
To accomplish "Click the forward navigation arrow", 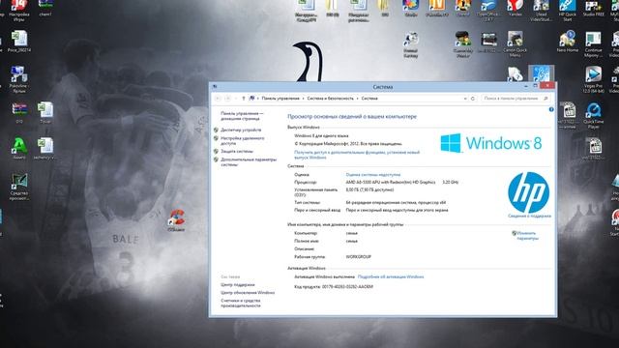I will coord(228,99).
